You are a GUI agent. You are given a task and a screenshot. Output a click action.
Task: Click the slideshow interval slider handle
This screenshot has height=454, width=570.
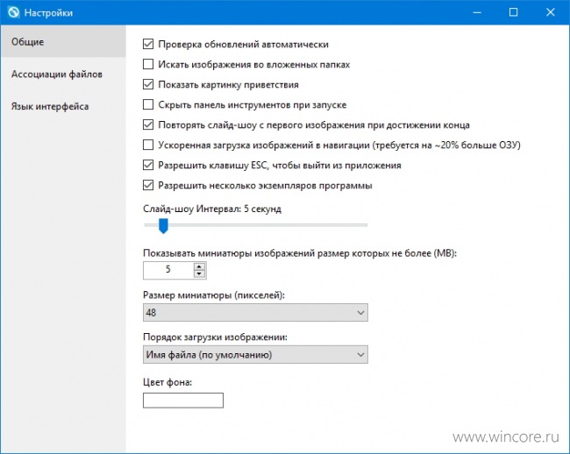(164, 226)
